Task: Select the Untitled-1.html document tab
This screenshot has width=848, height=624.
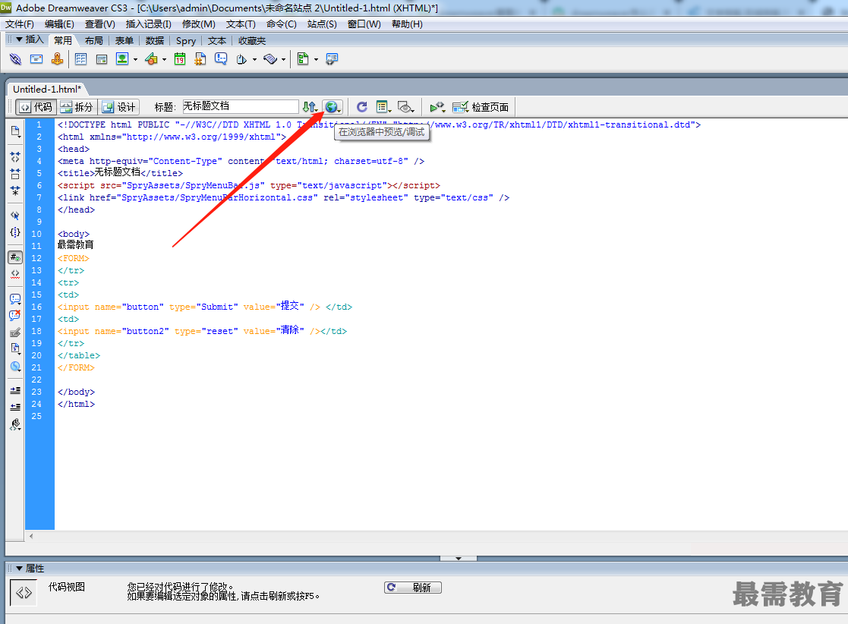Action: [x=47, y=90]
